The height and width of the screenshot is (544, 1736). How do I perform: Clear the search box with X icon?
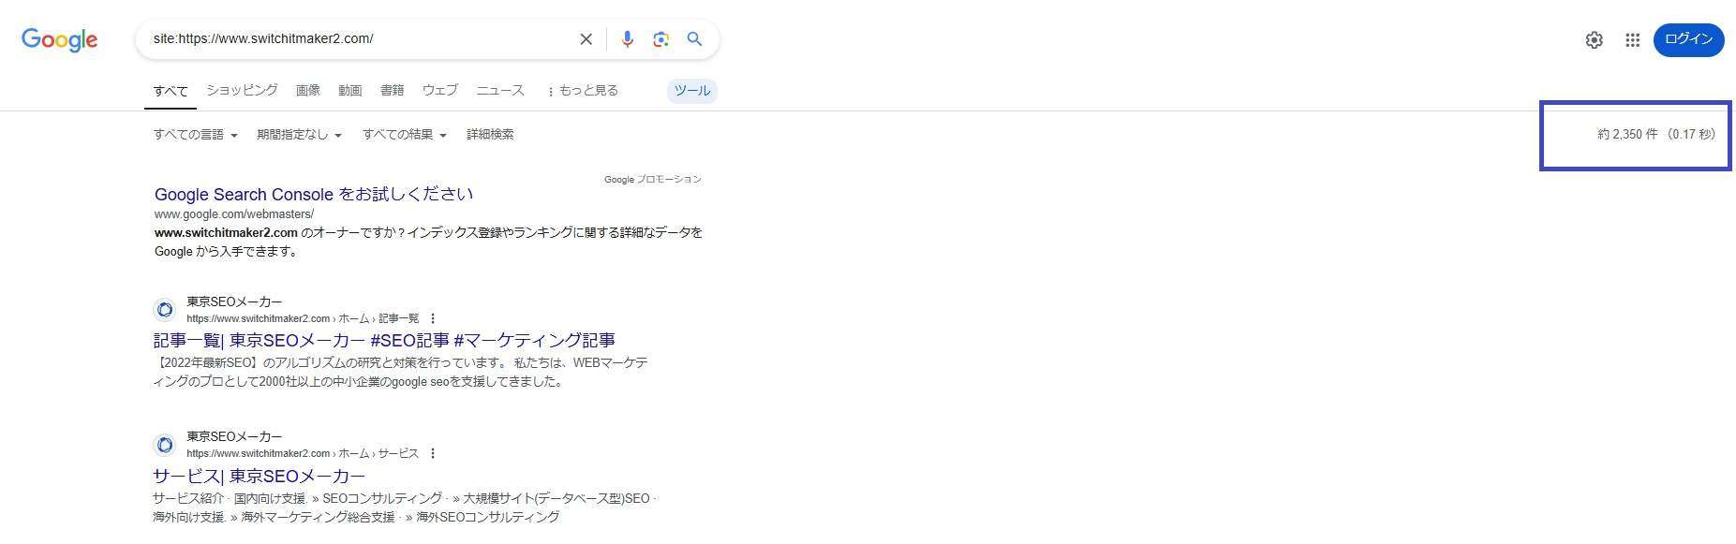point(586,39)
